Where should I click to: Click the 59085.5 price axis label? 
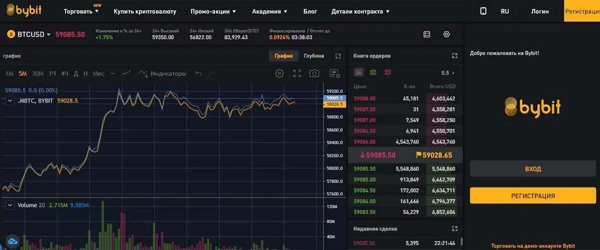click(334, 98)
